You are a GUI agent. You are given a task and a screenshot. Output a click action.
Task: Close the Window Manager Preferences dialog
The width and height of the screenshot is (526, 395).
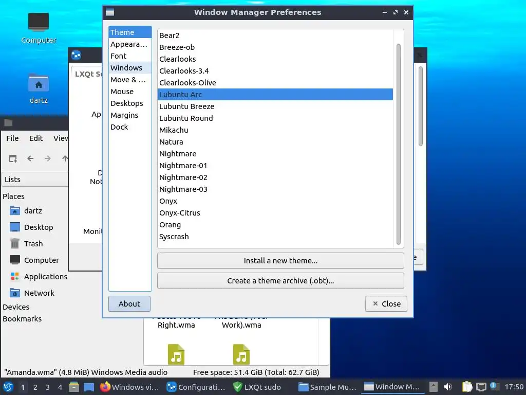coord(386,303)
